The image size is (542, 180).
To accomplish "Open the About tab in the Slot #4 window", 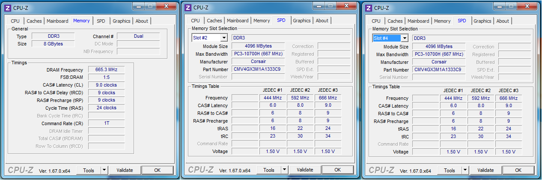I will coord(503,21).
